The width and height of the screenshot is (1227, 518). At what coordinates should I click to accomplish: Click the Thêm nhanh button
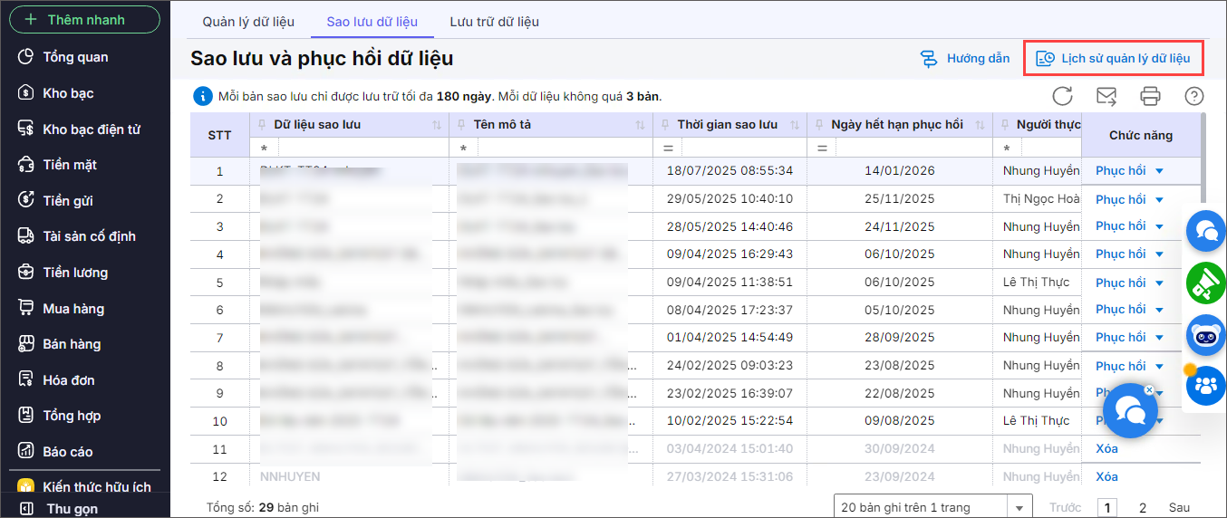coord(84,20)
